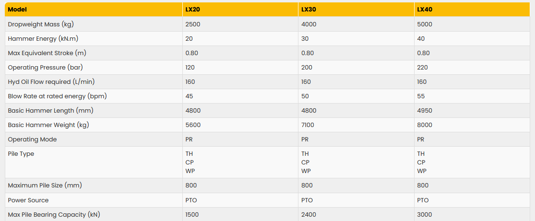Click the LX40 dropweight mass value 5000
The width and height of the screenshot is (535, 221).
click(x=425, y=24)
